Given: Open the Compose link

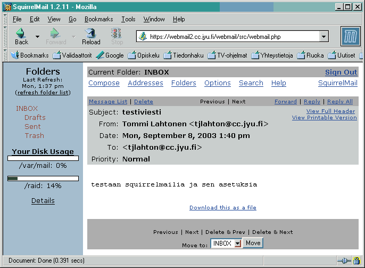Looking at the screenshot, I should (104, 83).
